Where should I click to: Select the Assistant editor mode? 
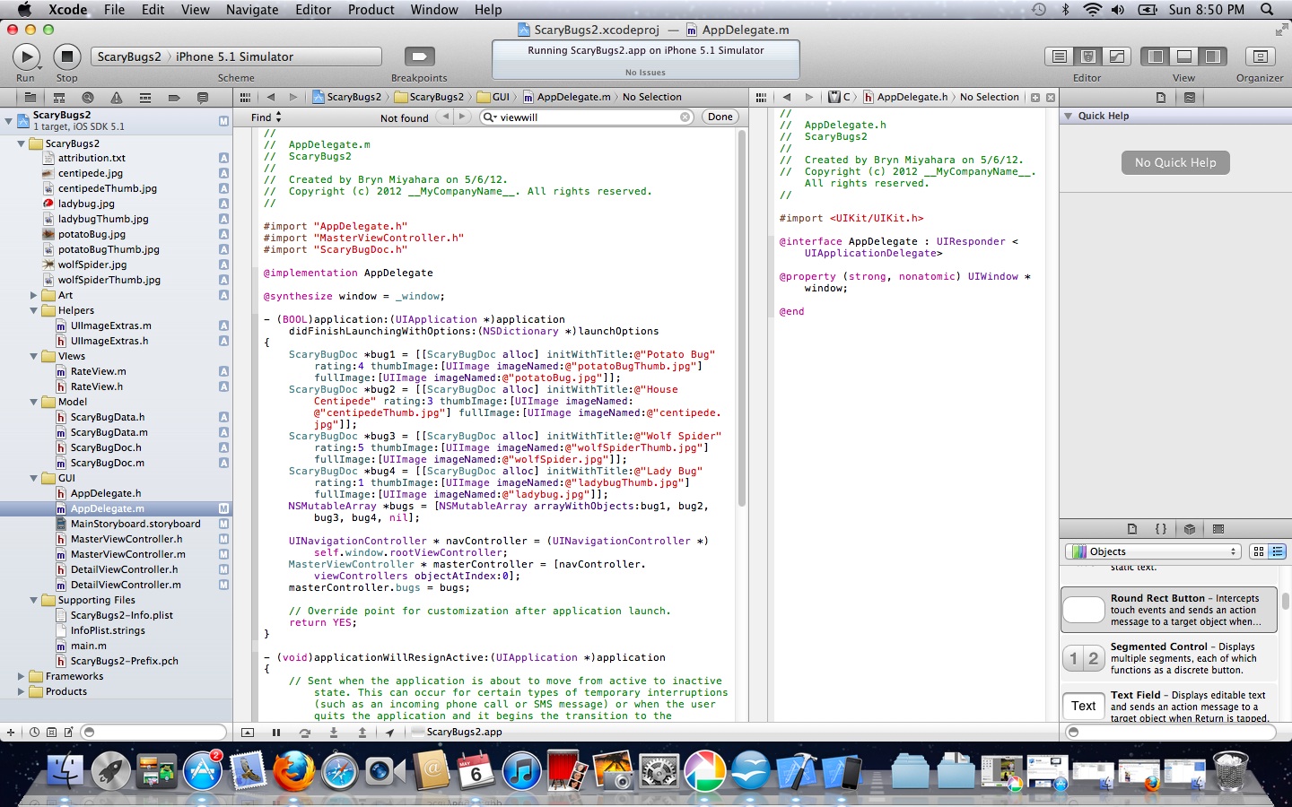pyautogui.click(x=1088, y=56)
